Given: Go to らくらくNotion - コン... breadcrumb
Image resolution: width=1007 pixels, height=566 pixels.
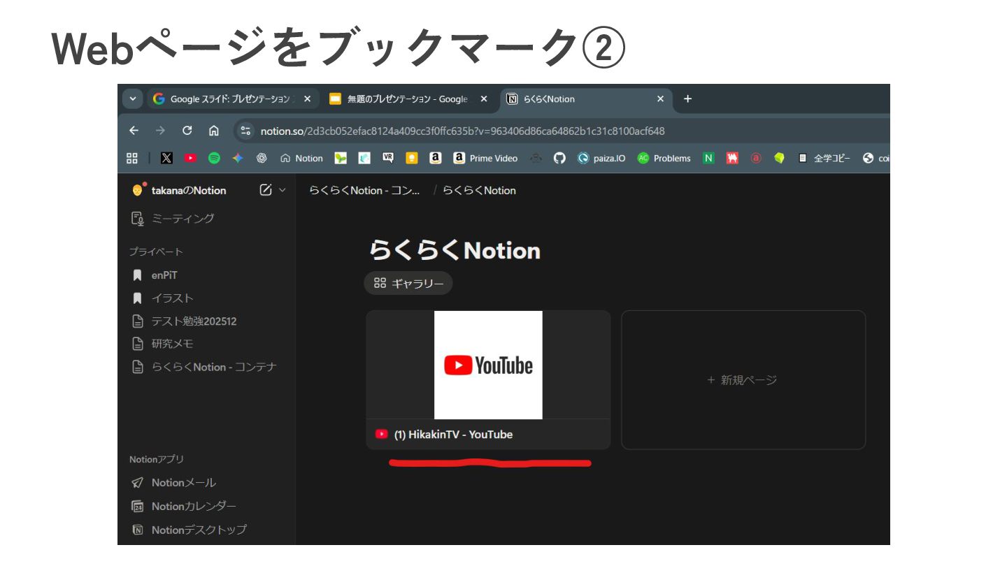Looking at the screenshot, I should click(x=364, y=190).
